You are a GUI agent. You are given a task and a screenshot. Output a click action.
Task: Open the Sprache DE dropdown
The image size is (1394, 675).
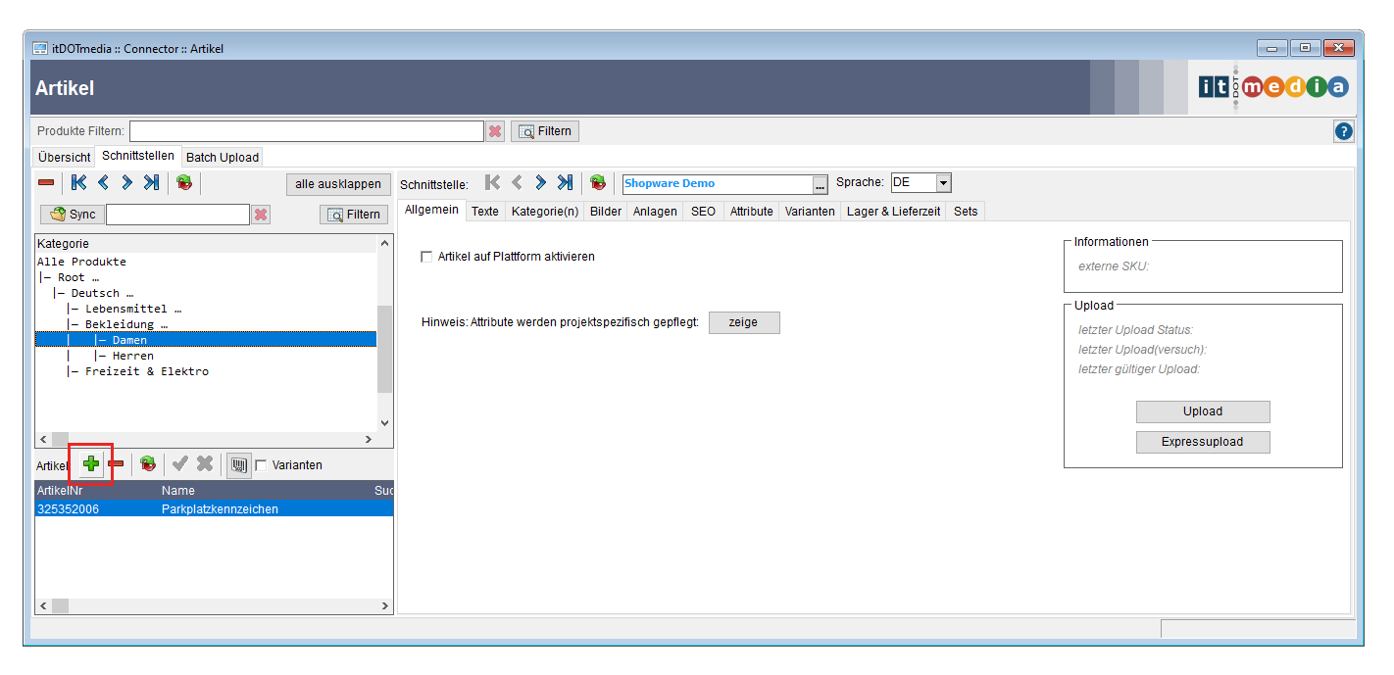pyautogui.click(x=943, y=183)
